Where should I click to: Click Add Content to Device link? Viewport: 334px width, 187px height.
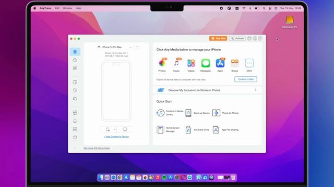(x=116, y=137)
